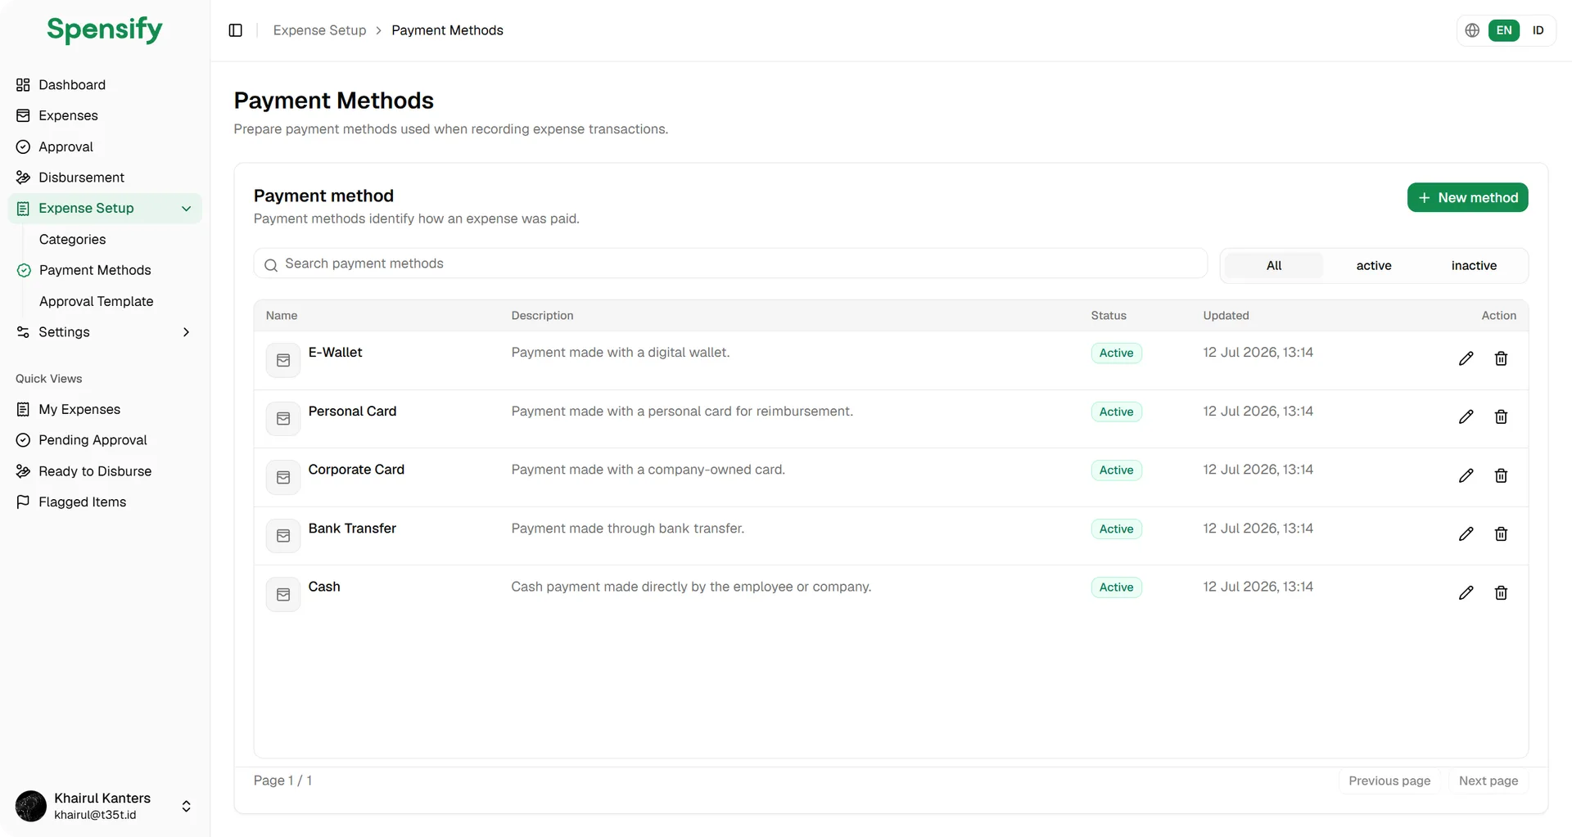Open Approval Template setup page
Image resolution: width=1572 pixels, height=837 pixels.
(96, 302)
